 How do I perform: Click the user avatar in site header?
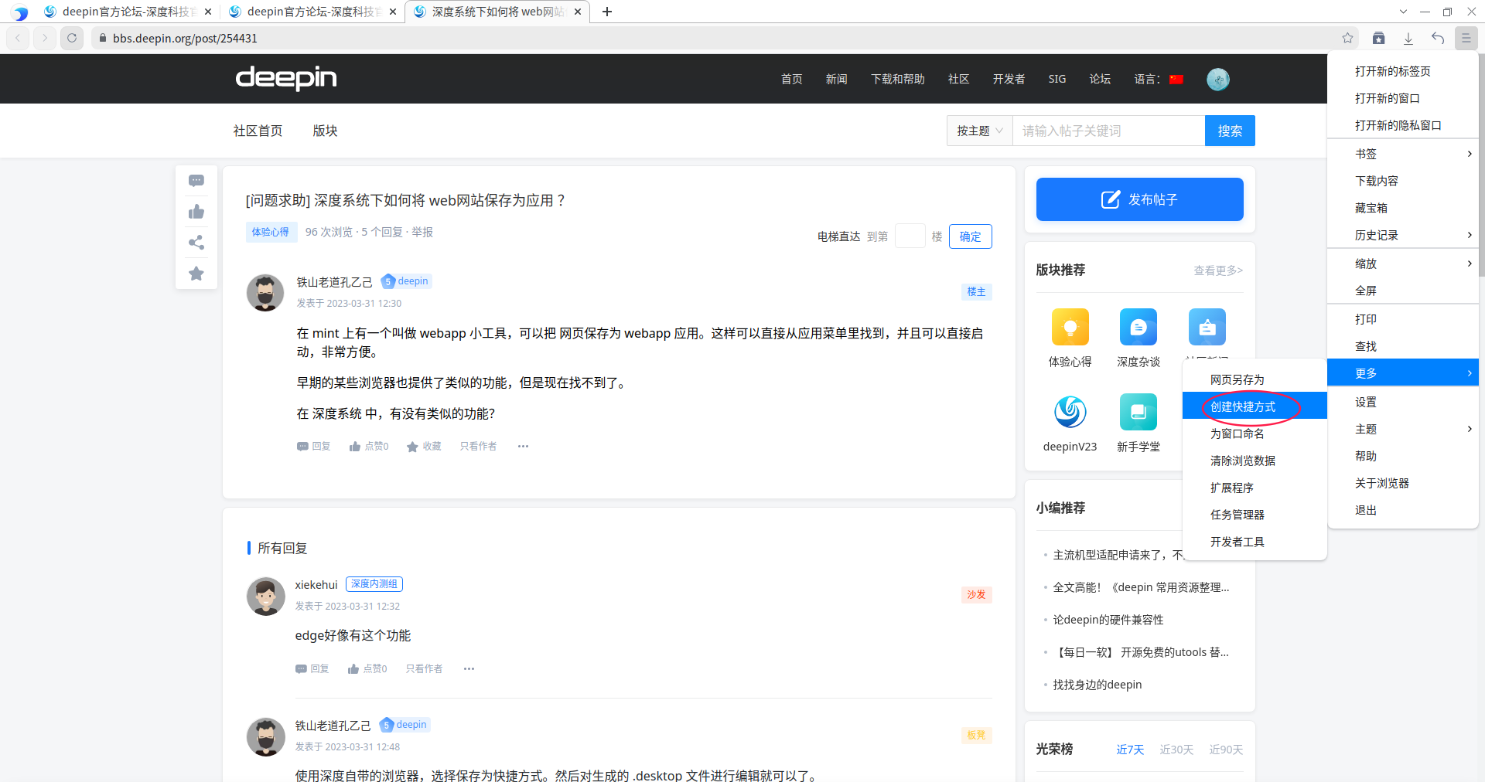pyautogui.click(x=1217, y=79)
